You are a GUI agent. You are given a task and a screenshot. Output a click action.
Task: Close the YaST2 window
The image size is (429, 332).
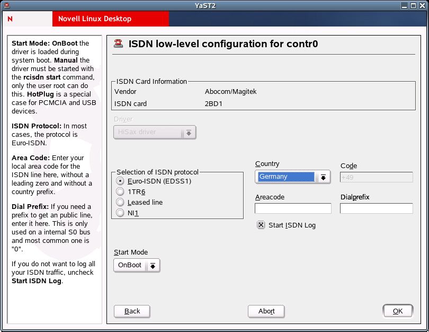pos(423,5)
